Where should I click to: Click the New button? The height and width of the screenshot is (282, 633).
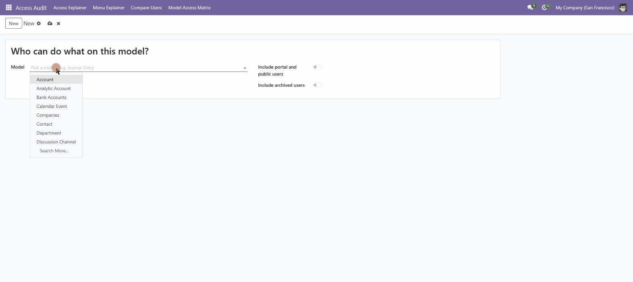(14, 23)
